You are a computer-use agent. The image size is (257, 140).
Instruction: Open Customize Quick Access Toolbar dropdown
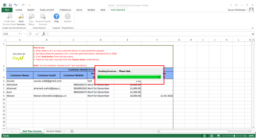[30, 5]
